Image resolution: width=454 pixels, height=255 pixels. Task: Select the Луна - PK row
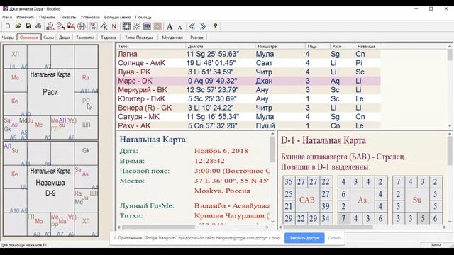[248, 72]
